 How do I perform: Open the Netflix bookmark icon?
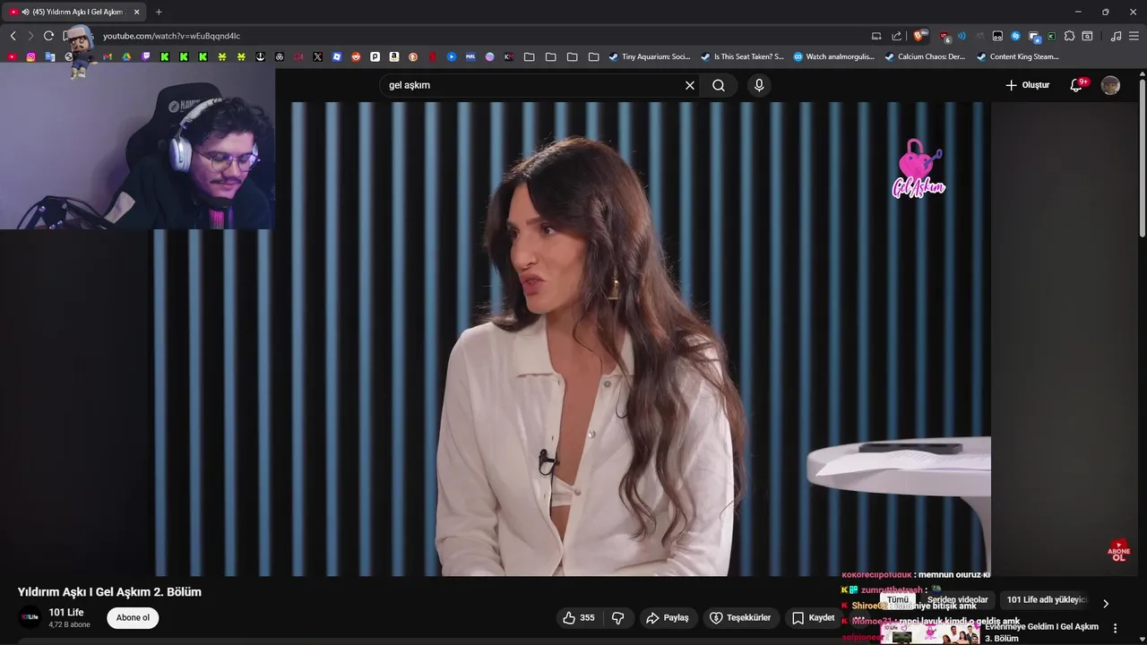[433, 56]
